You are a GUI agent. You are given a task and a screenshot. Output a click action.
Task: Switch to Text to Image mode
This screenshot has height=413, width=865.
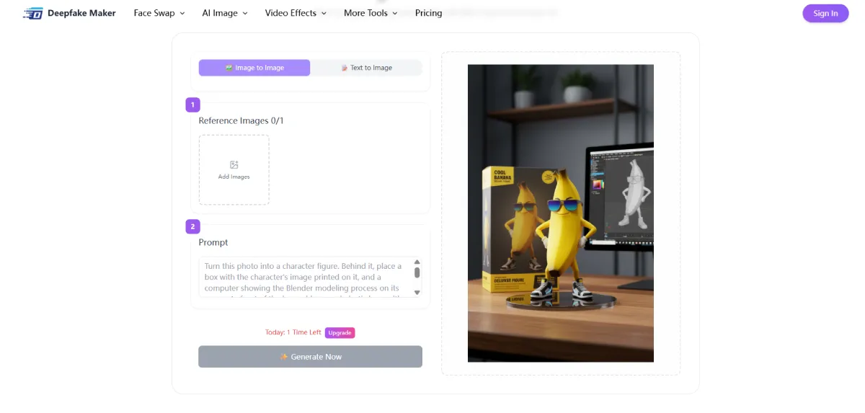pos(366,68)
